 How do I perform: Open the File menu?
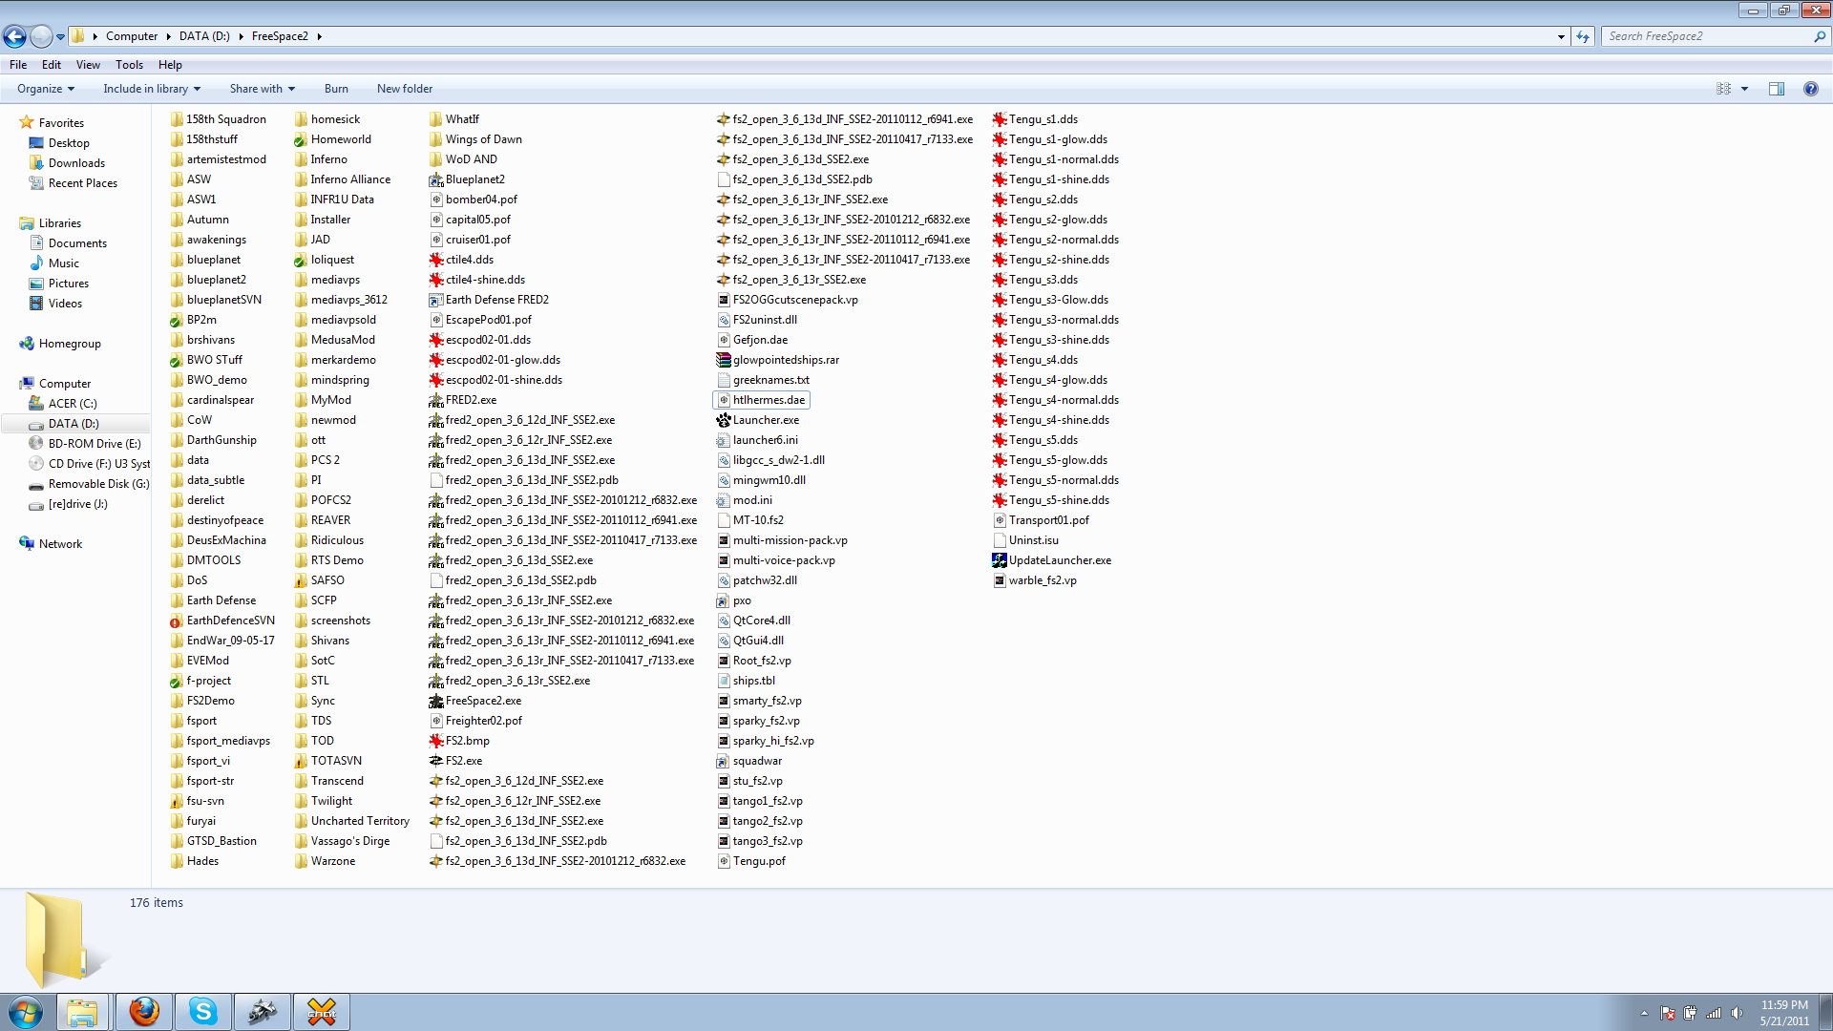pyautogui.click(x=18, y=65)
